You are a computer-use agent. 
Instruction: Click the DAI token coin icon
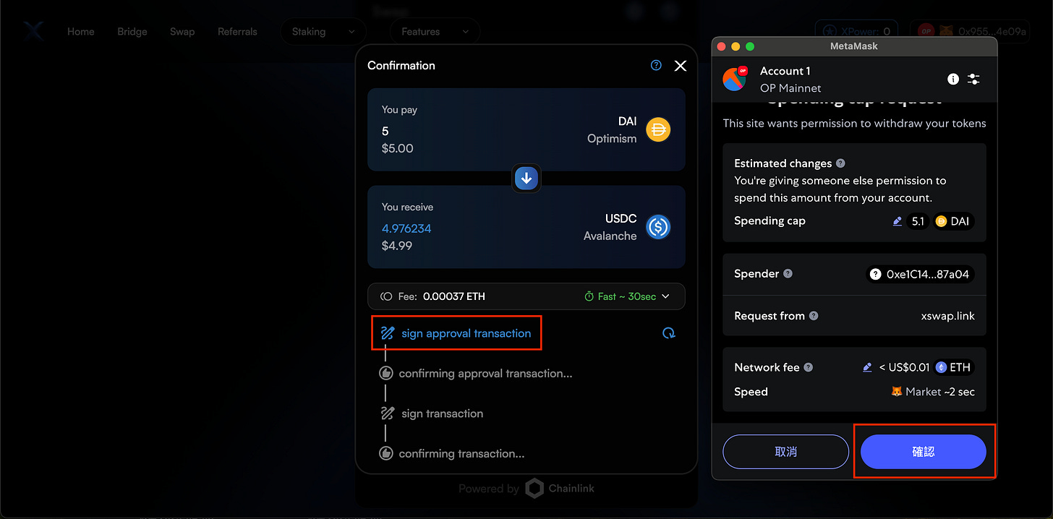tap(658, 129)
